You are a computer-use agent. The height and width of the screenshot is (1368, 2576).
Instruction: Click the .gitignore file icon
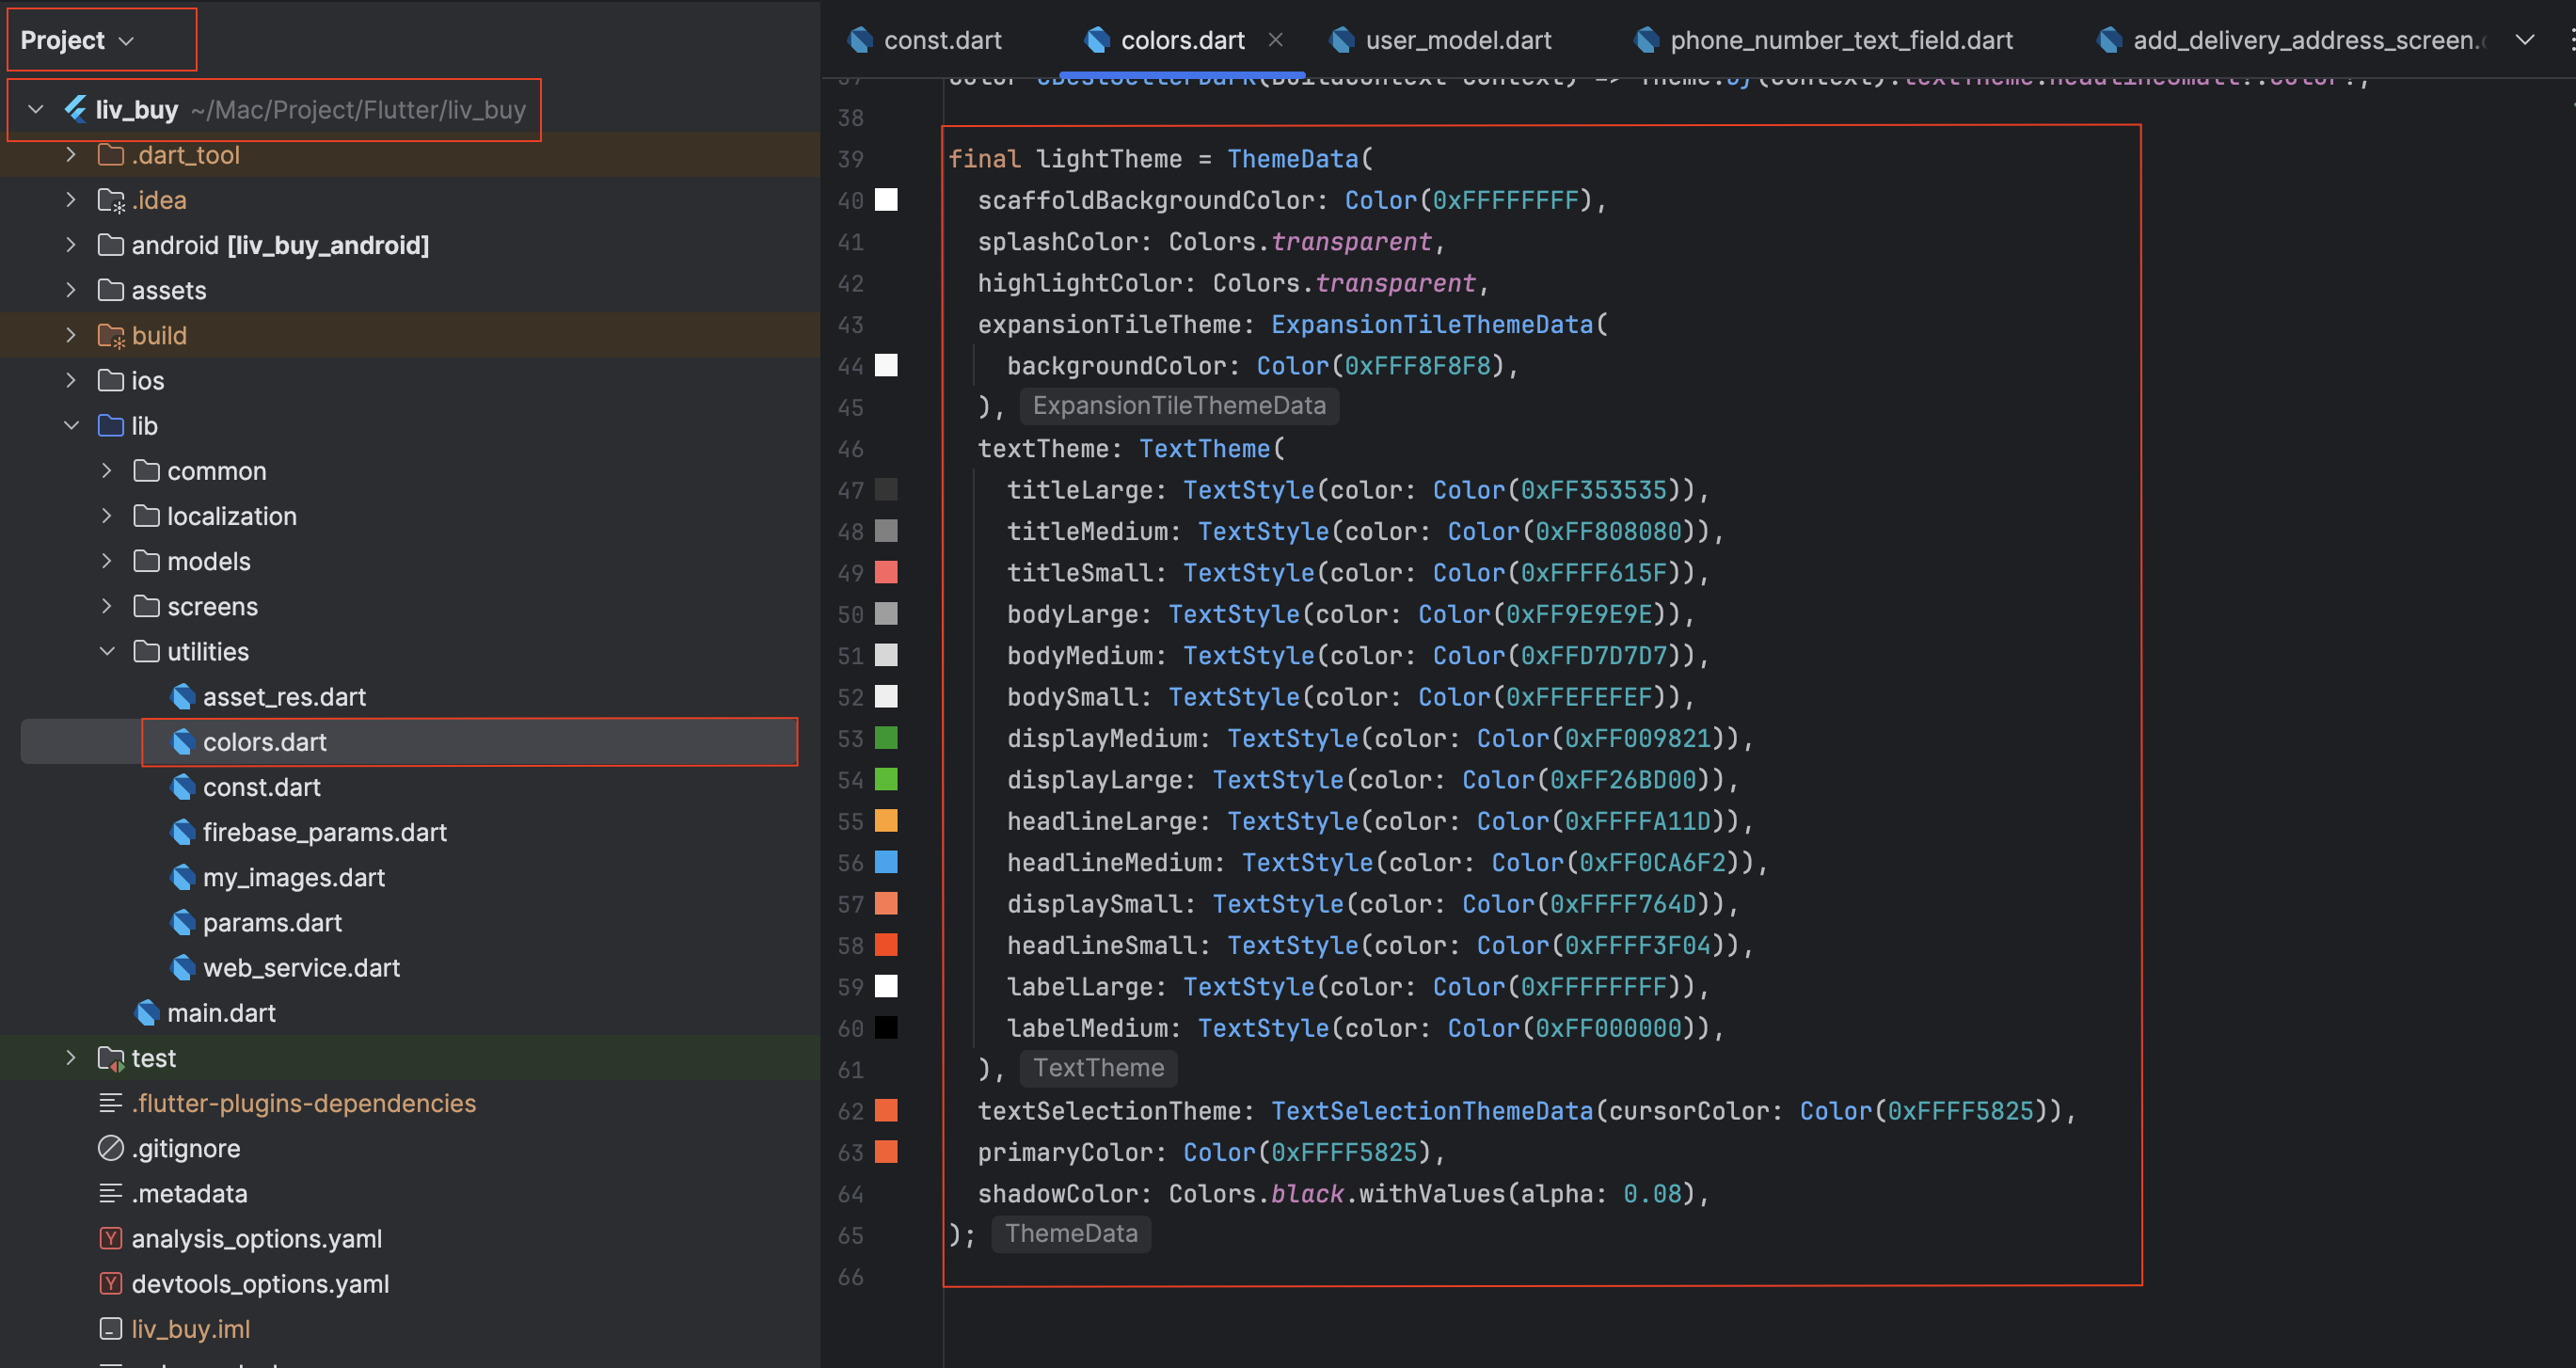[111, 1148]
